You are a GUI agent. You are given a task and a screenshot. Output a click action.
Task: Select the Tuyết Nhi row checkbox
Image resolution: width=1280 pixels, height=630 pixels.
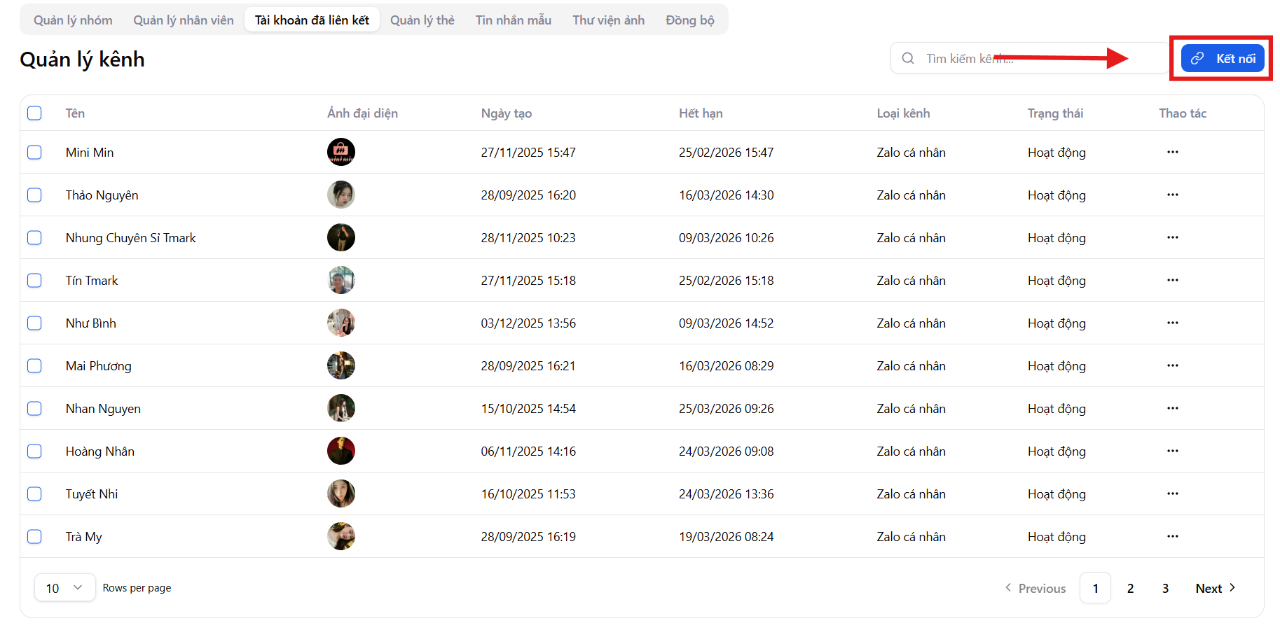pyautogui.click(x=34, y=494)
